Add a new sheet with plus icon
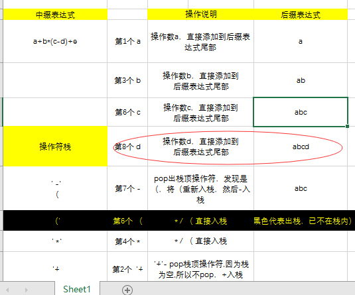The image size is (355, 295). (127, 290)
